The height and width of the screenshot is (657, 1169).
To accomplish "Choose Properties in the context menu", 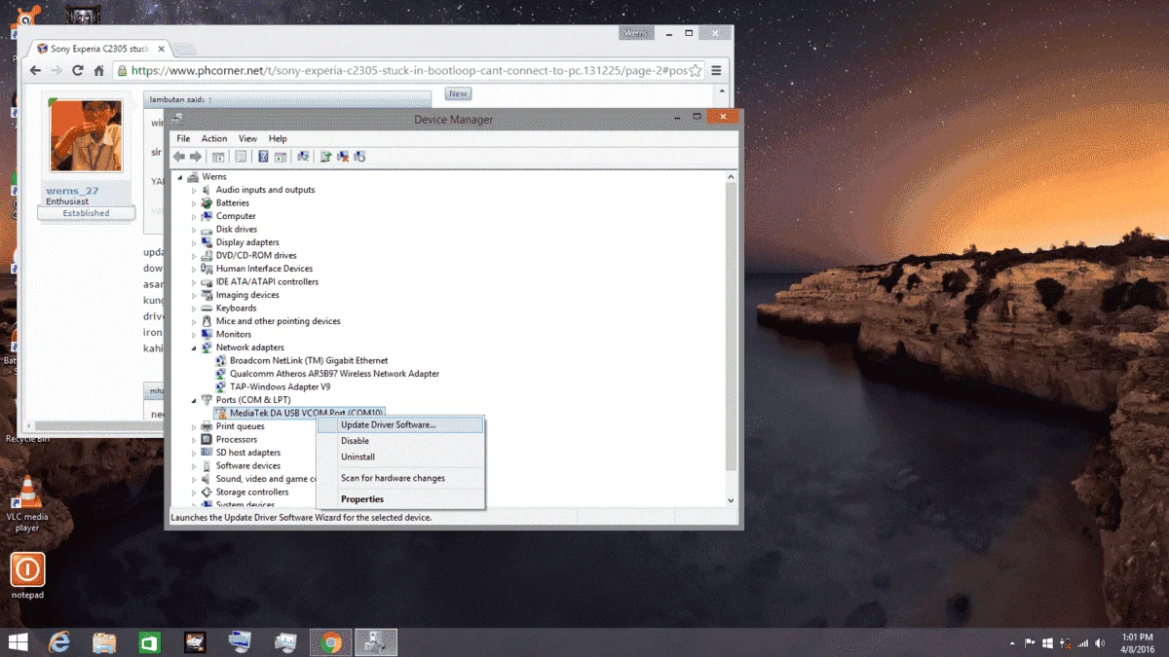I will (400, 499).
